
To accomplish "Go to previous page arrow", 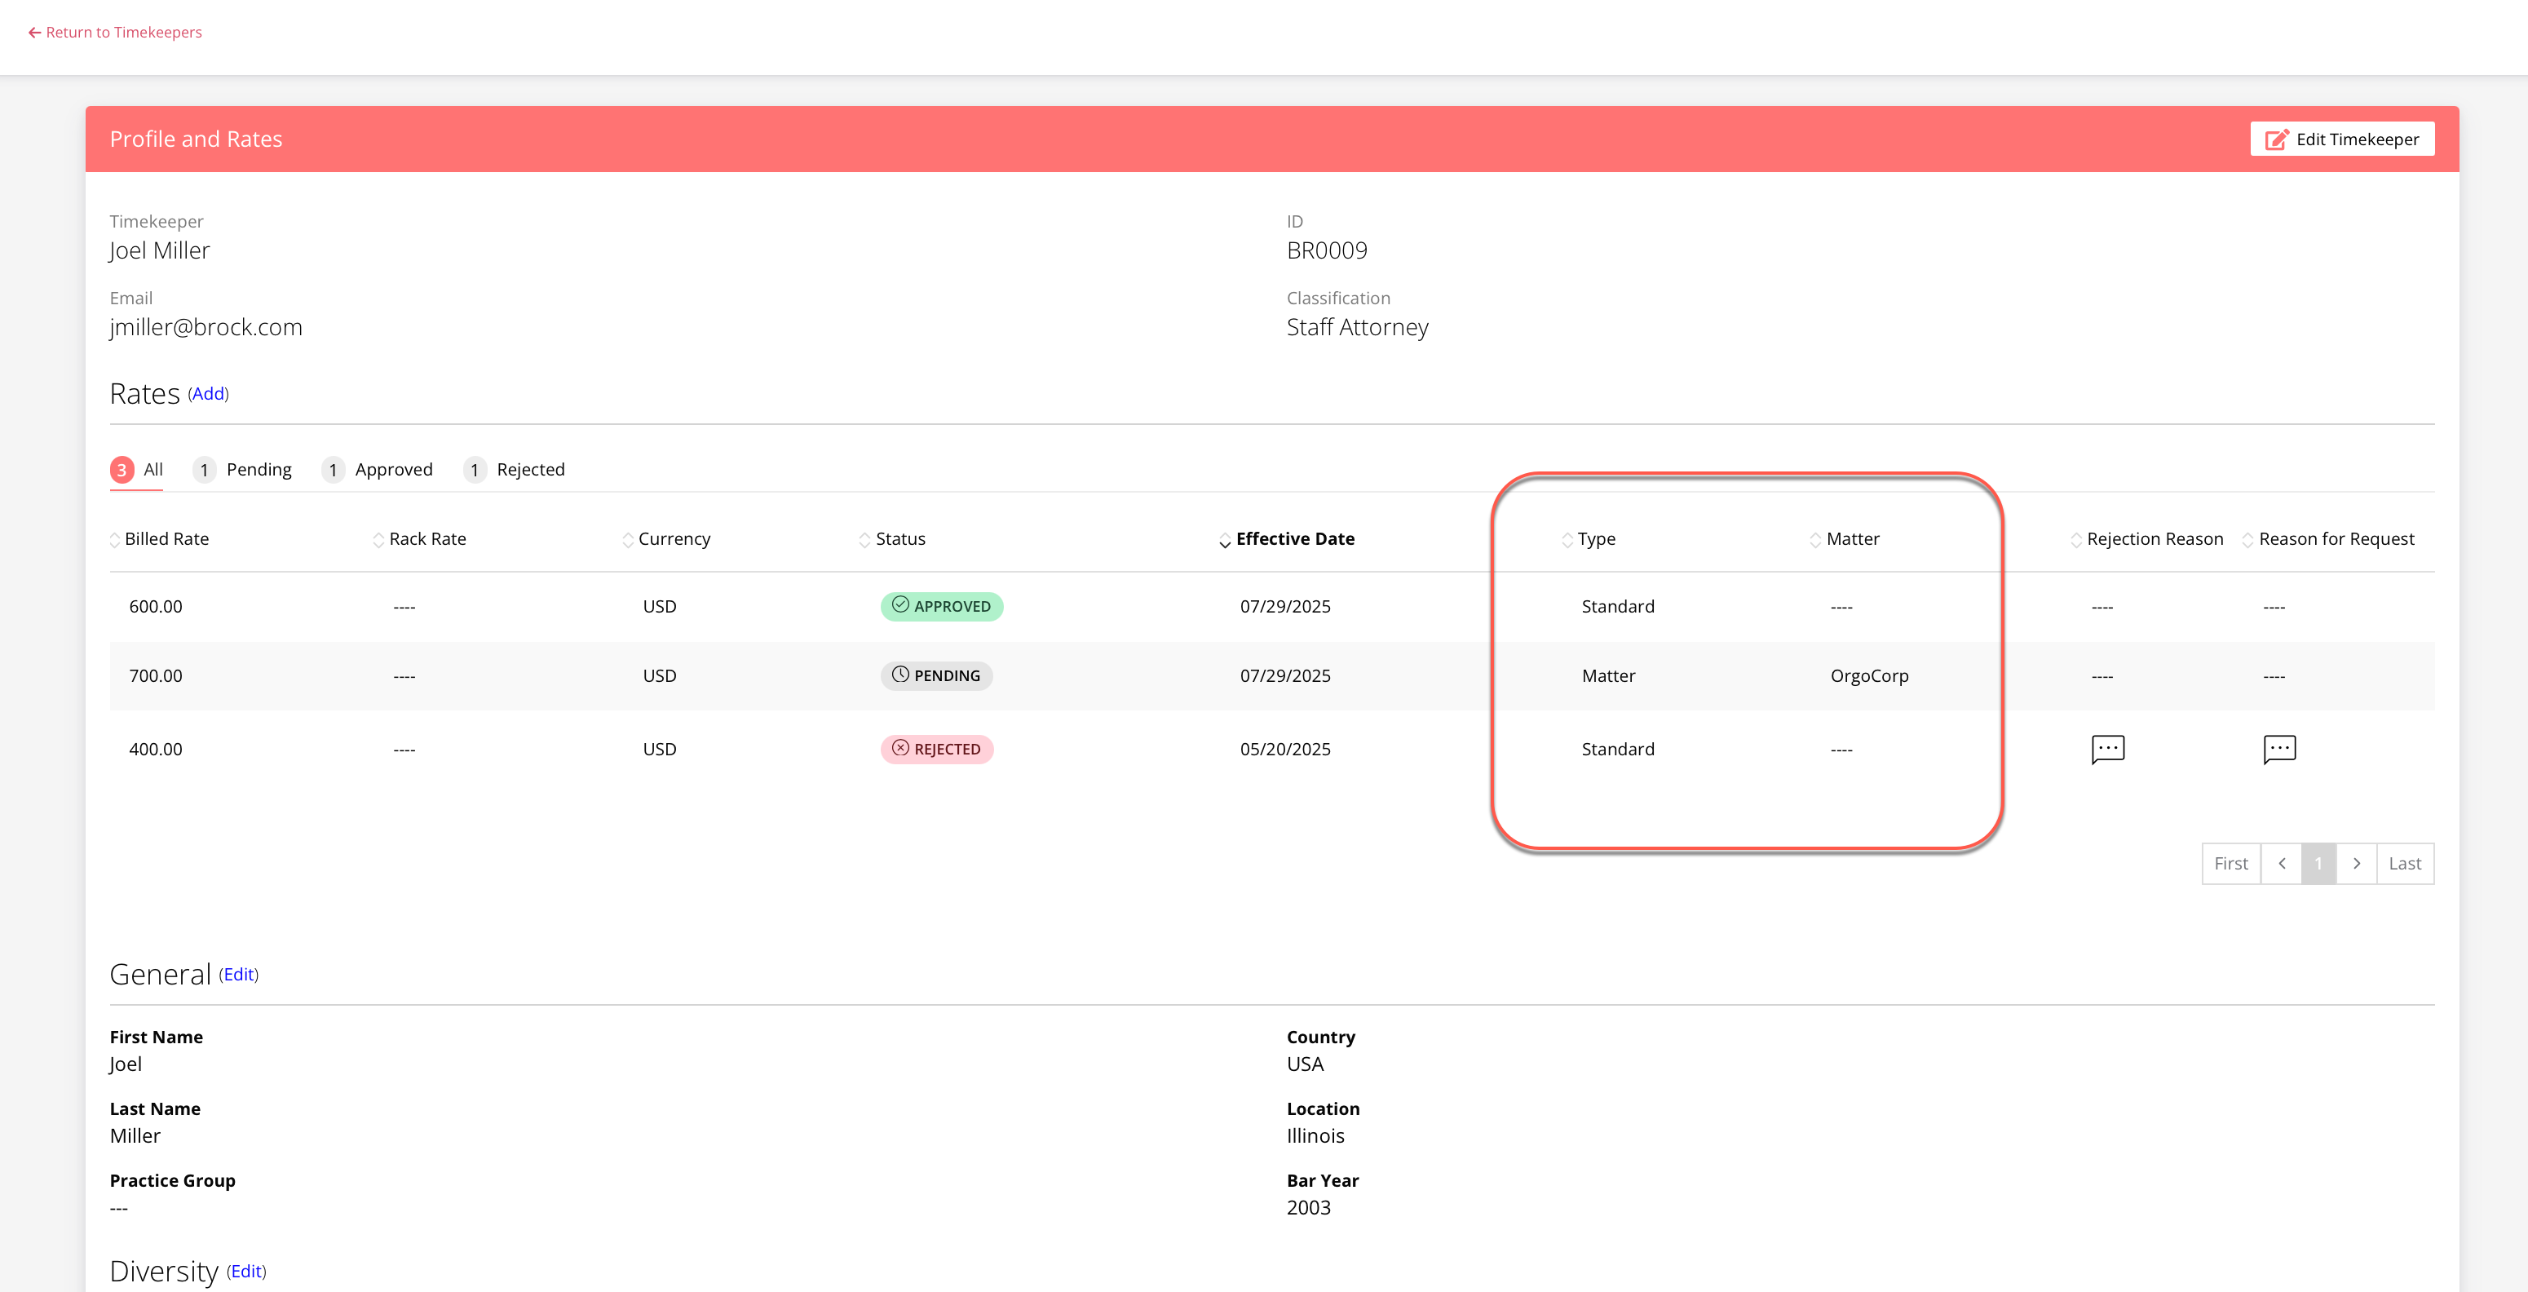I will (2282, 864).
